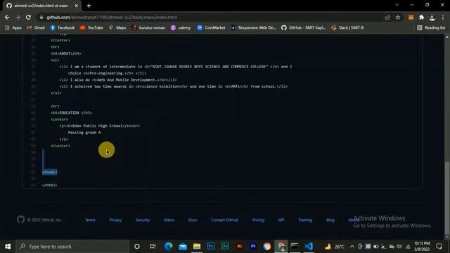
Task: Open the Docs footer link
Action: [x=193, y=220]
